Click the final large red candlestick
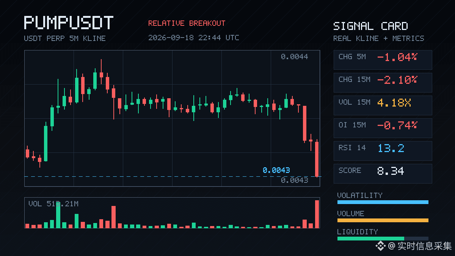455x256 pixels. click(317, 159)
